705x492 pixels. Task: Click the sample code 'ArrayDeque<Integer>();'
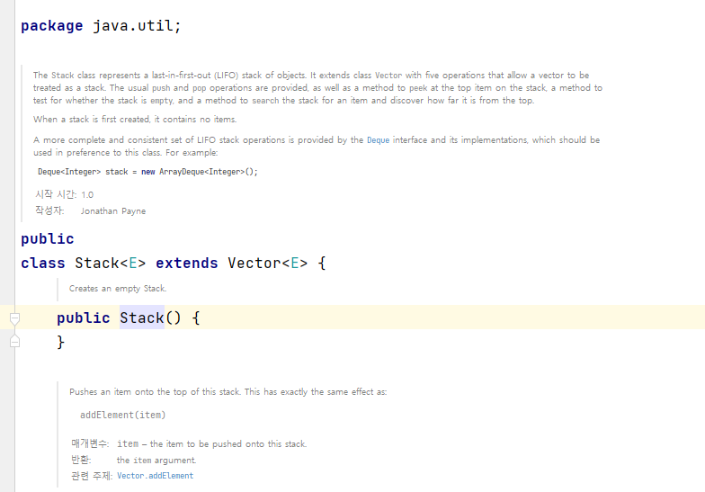click(x=209, y=172)
